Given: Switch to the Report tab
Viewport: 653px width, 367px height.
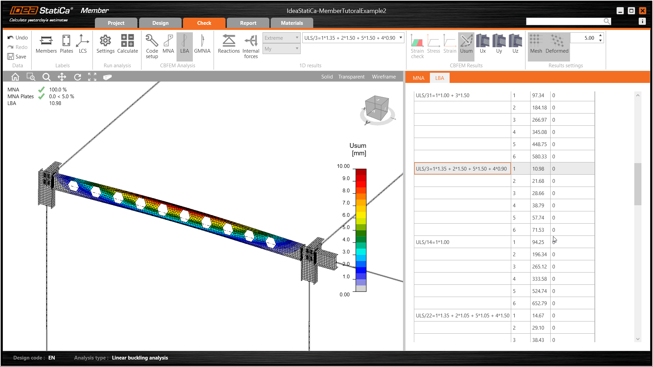Looking at the screenshot, I should tap(248, 23).
